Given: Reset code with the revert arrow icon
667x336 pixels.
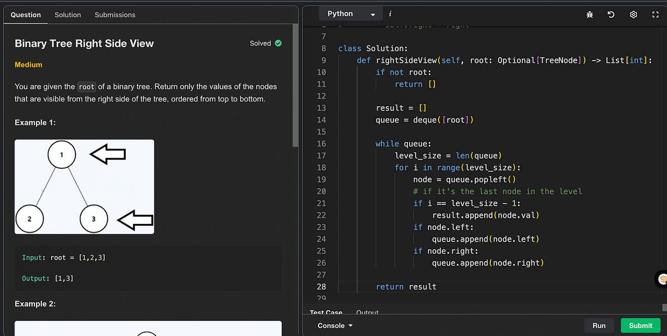Looking at the screenshot, I should click(611, 14).
